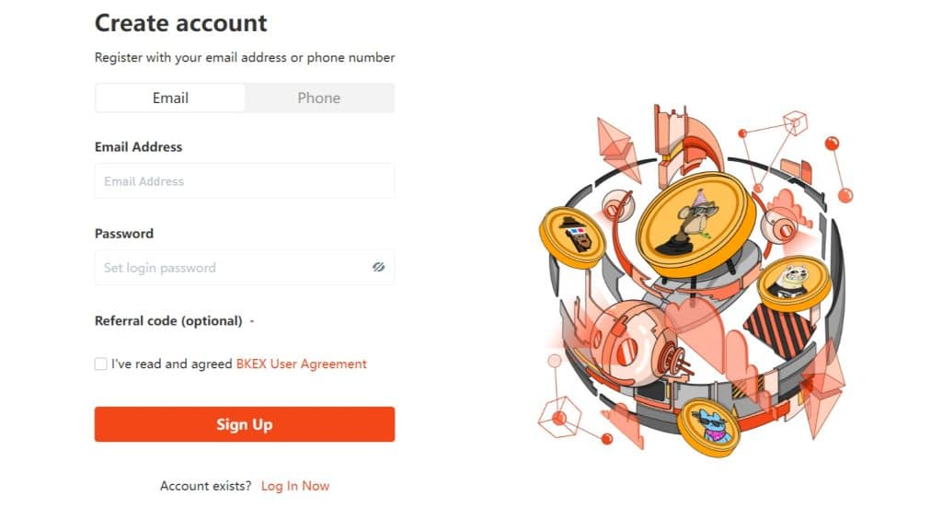Follow the Log In Now link
Screen dimensions: 942x508
pos(295,486)
